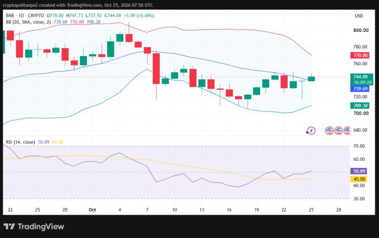Click the green 744.09 current price tag
Screen dimensions: 379x238
point(362,77)
